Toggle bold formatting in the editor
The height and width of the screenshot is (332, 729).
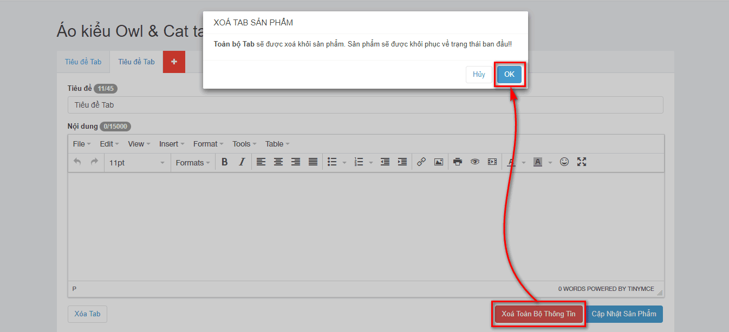pos(224,162)
